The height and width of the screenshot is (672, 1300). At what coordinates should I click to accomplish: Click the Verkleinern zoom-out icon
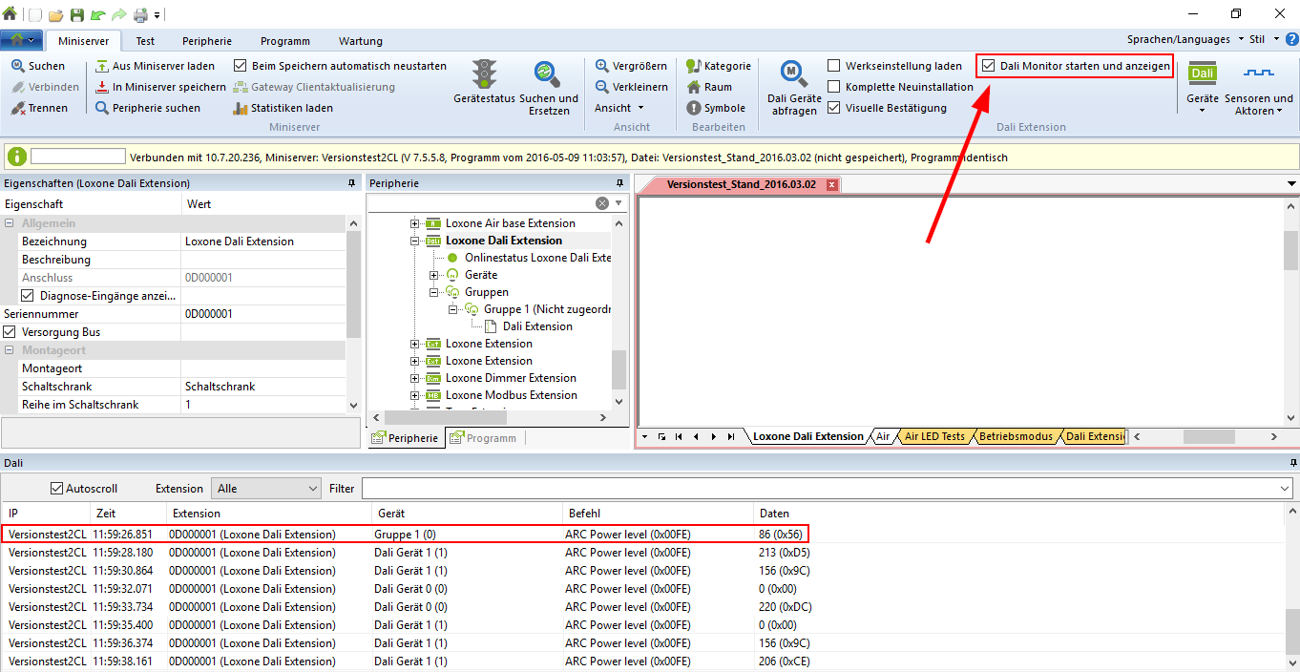tap(602, 87)
